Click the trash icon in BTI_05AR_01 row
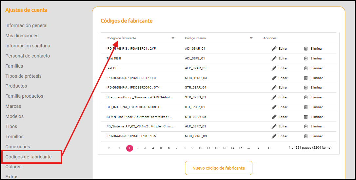This screenshot has height=180, width=356. tap(306, 107)
